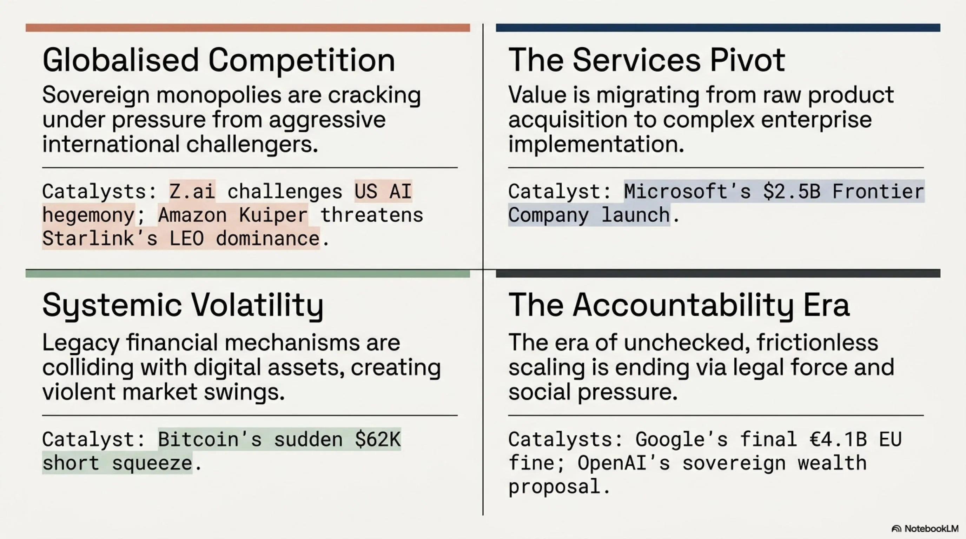
Task: Click highlighted Starlink's LEO dominance text
Action: pyautogui.click(x=181, y=238)
